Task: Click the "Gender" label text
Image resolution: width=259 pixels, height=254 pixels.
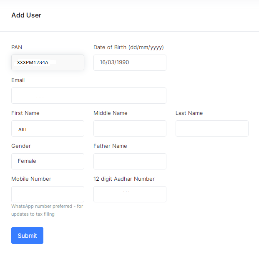Action: pos(21,146)
